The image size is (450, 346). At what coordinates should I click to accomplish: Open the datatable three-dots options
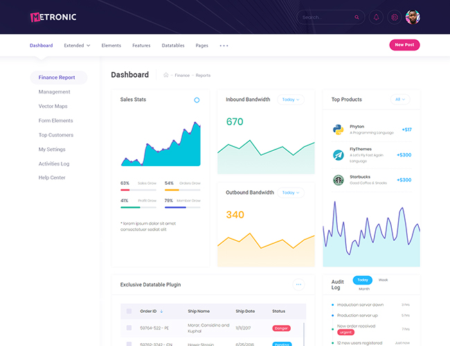298,284
